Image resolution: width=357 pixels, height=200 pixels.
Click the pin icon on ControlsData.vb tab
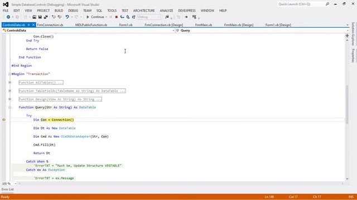29,25
